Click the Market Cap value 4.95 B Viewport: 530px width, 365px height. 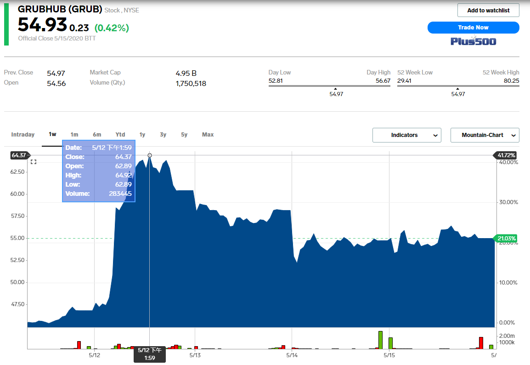186,74
